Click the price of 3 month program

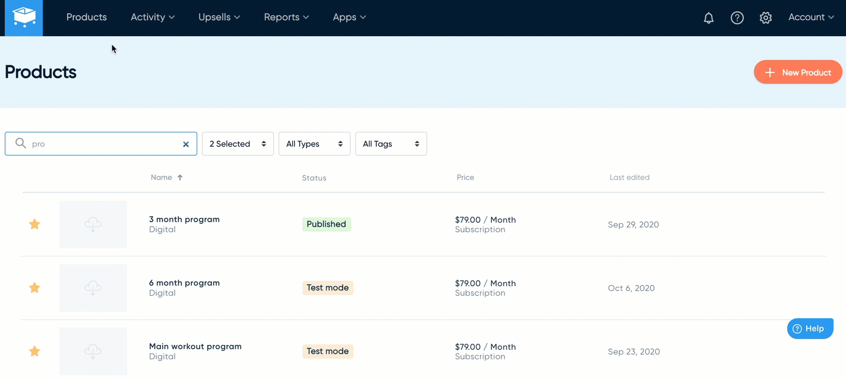tap(485, 220)
